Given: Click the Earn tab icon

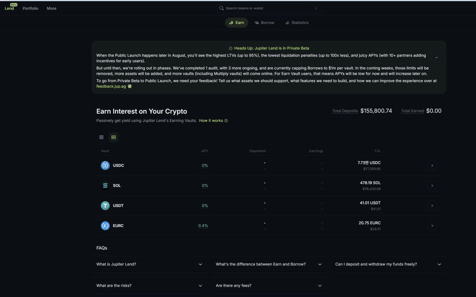Looking at the screenshot, I should [231, 23].
